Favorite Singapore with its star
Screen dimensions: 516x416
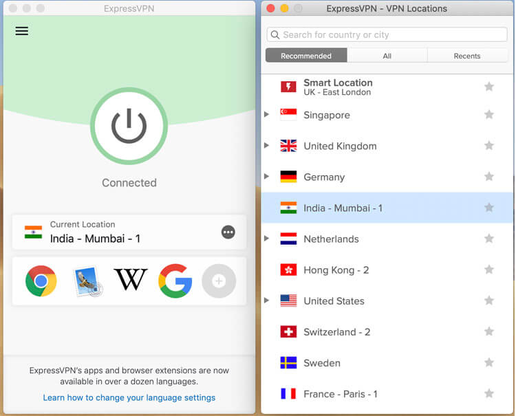tap(489, 114)
